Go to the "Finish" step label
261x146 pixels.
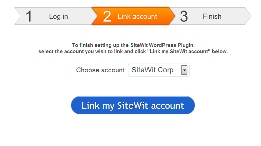(212, 16)
